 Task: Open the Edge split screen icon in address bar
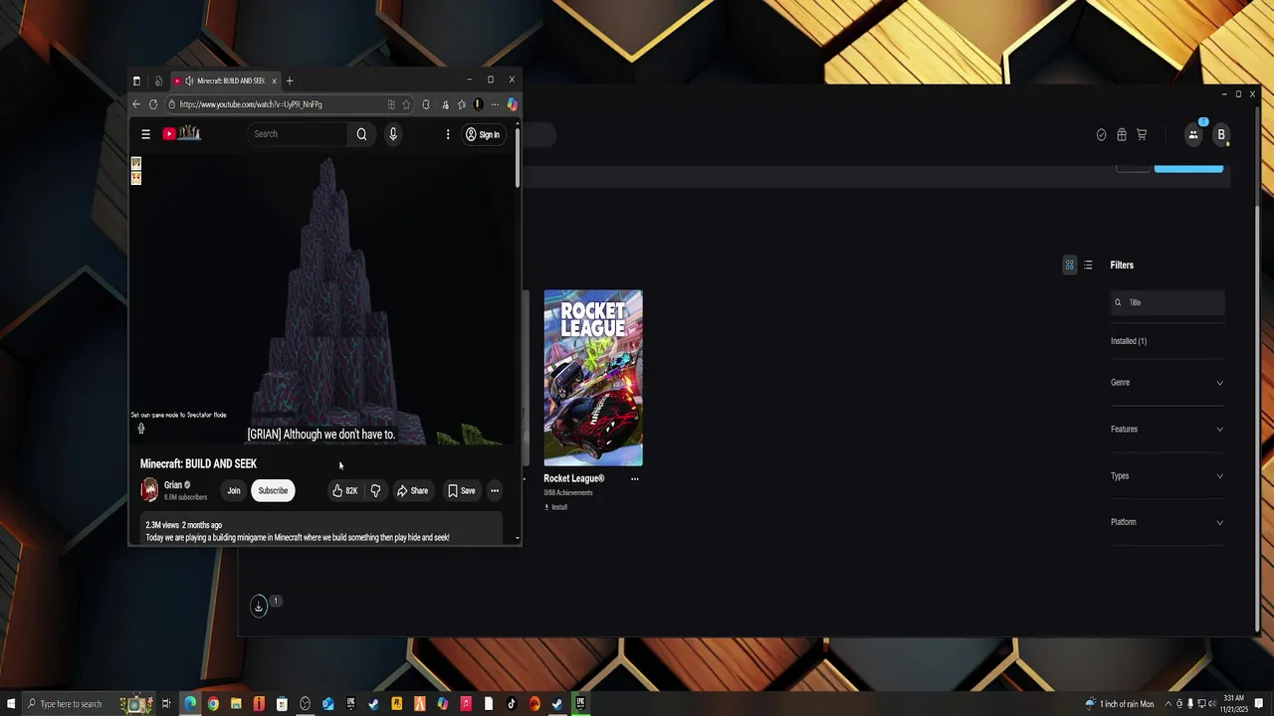tap(391, 104)
